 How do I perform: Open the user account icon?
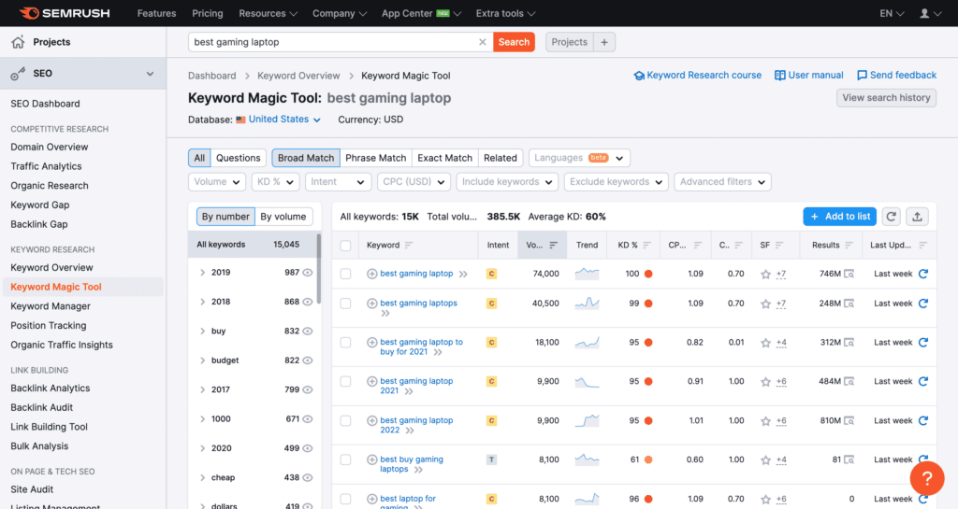point(930,13)
